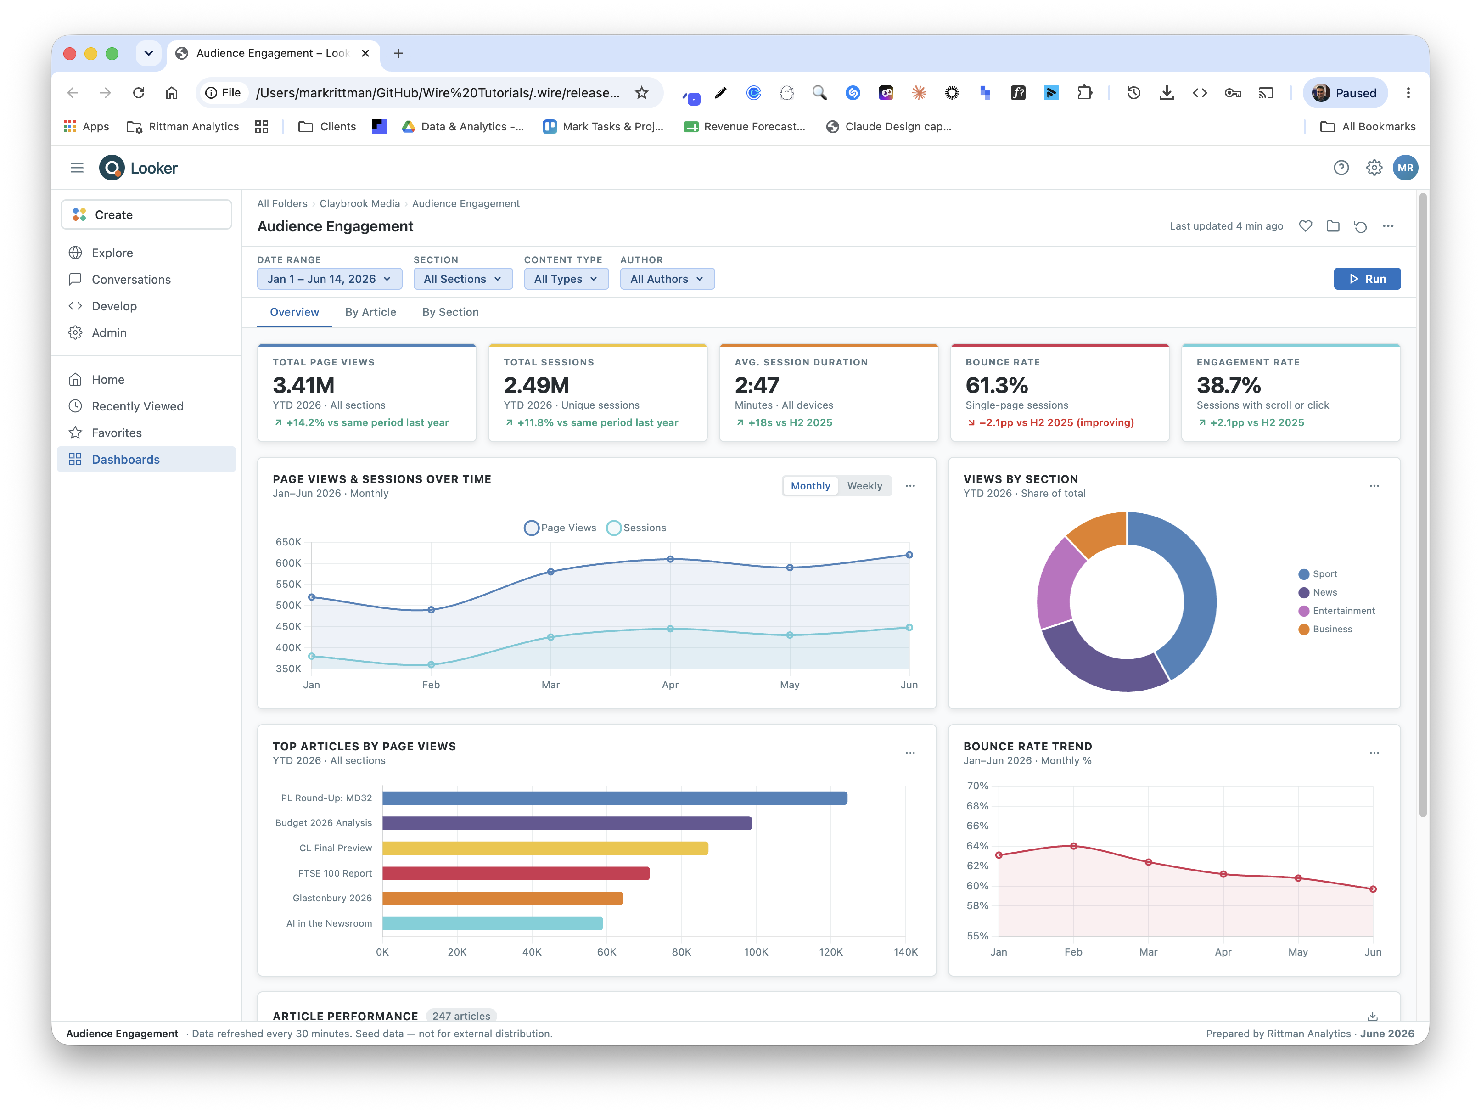Download the Article Performance table
The height and width of the screenshot is (1113, 1481).
(x=1372, y=1016)
